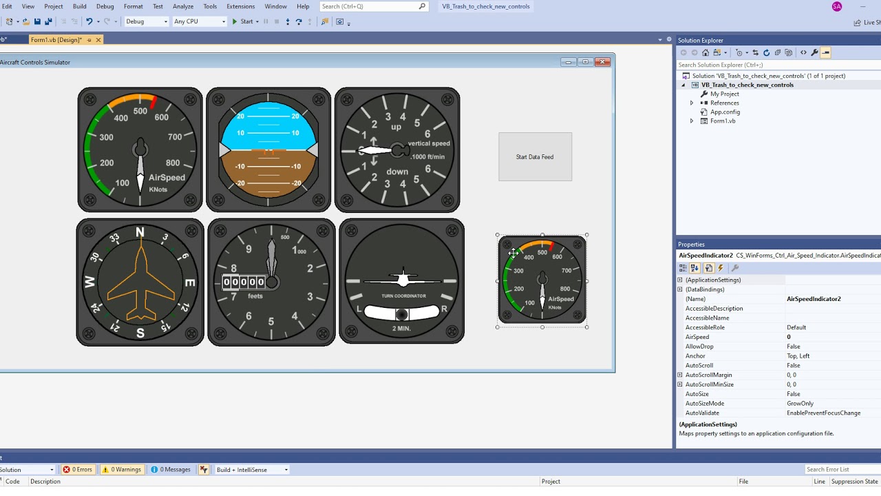Viewport: 881px width, 496px height.
Task: Click the Solution Explorer Home icon
Action: [705, 52]
